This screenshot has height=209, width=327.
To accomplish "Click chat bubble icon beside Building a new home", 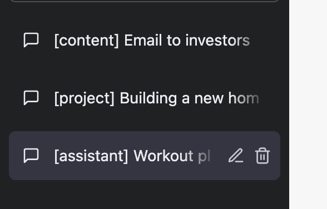I will [31, 98].
